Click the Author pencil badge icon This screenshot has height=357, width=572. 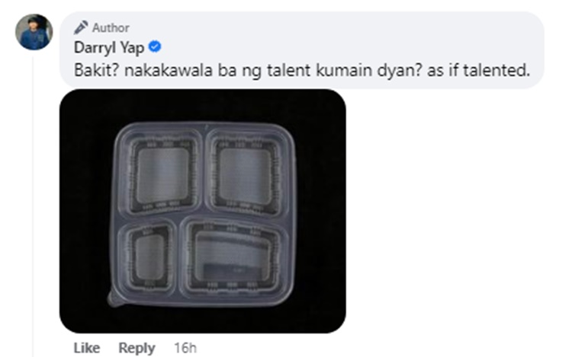coord(81,27)
